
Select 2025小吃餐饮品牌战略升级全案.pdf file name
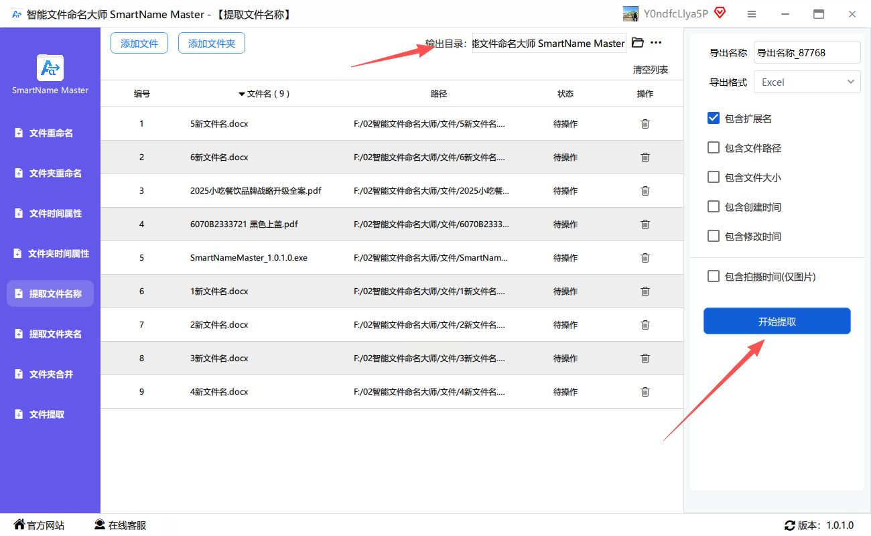pyautogui.click(x=256, y=191)
